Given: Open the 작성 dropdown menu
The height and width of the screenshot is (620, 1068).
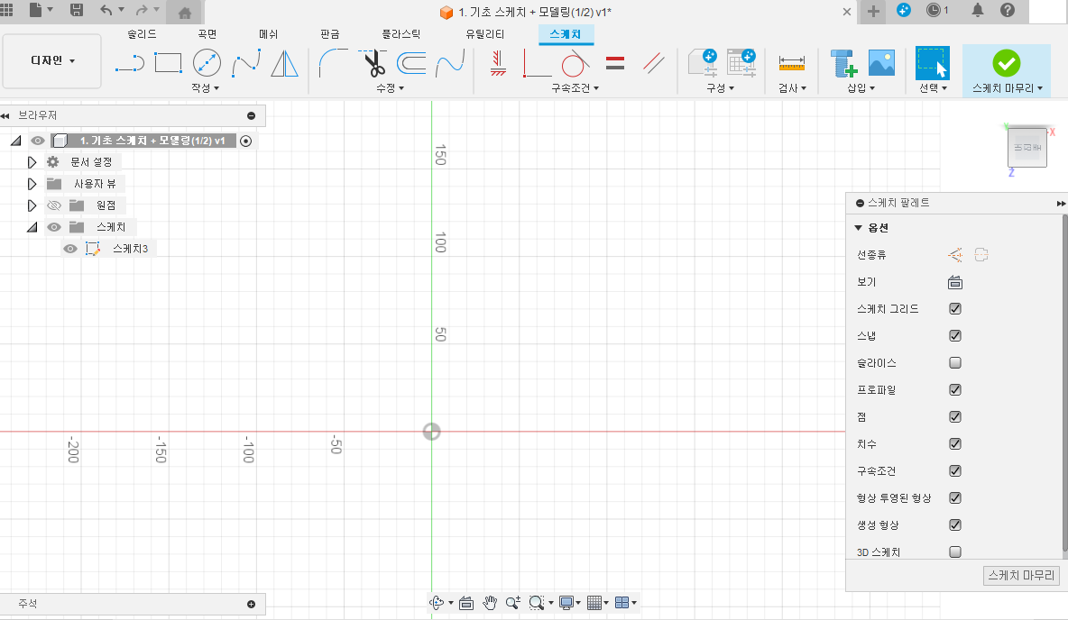Looking at the screenshot, I should coord(205,87).
